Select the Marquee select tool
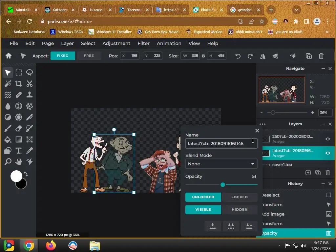 (x=19, y=73)
